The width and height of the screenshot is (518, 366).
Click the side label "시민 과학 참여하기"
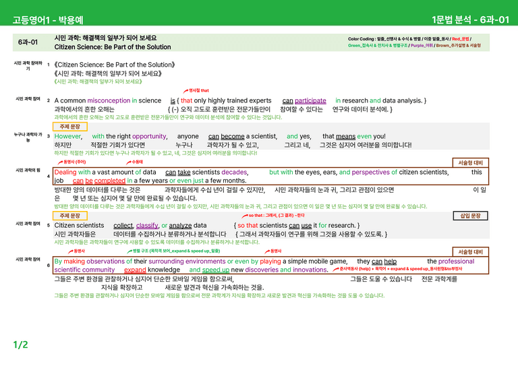point(28,65)
